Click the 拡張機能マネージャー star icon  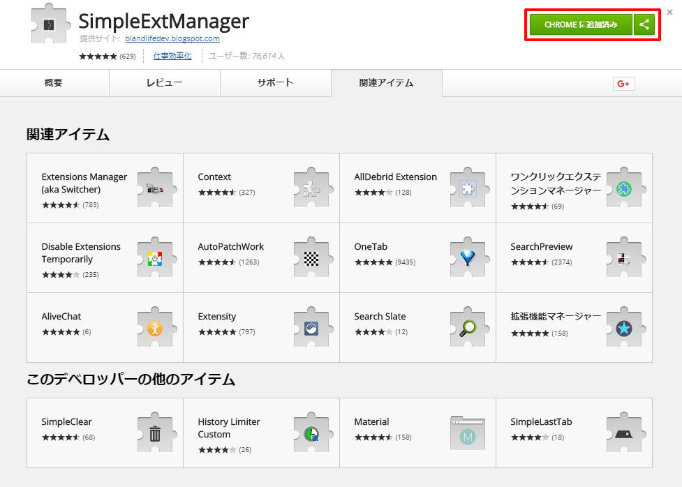point(625,327)
